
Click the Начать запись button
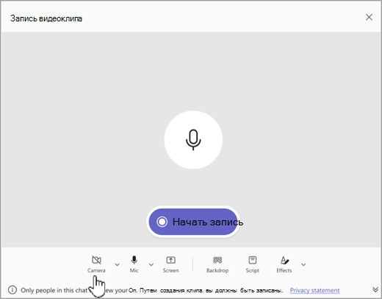coord(193,222)
